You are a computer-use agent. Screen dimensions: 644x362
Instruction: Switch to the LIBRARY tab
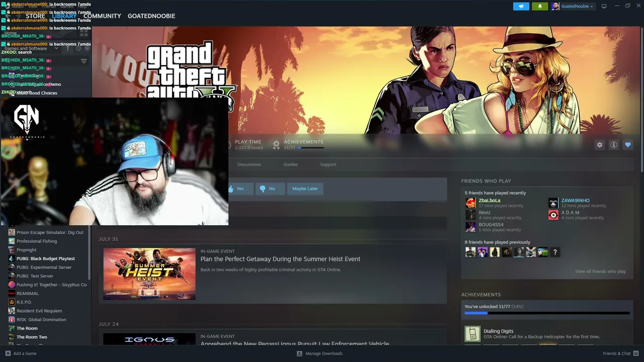[x=64, y=16]
